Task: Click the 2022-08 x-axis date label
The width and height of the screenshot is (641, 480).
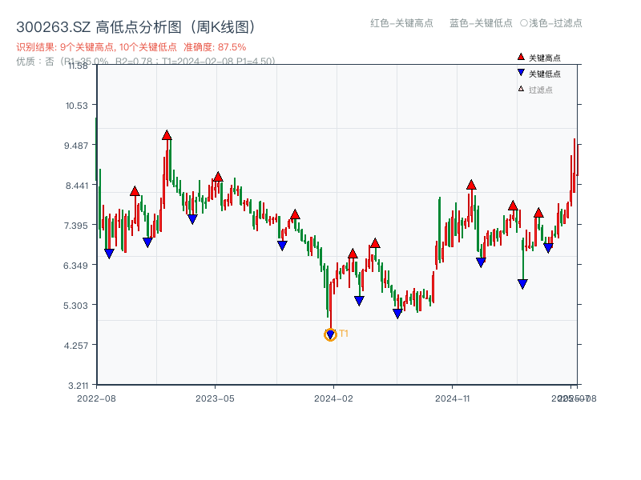Action: pyautogui.click(x=96, y=398)
